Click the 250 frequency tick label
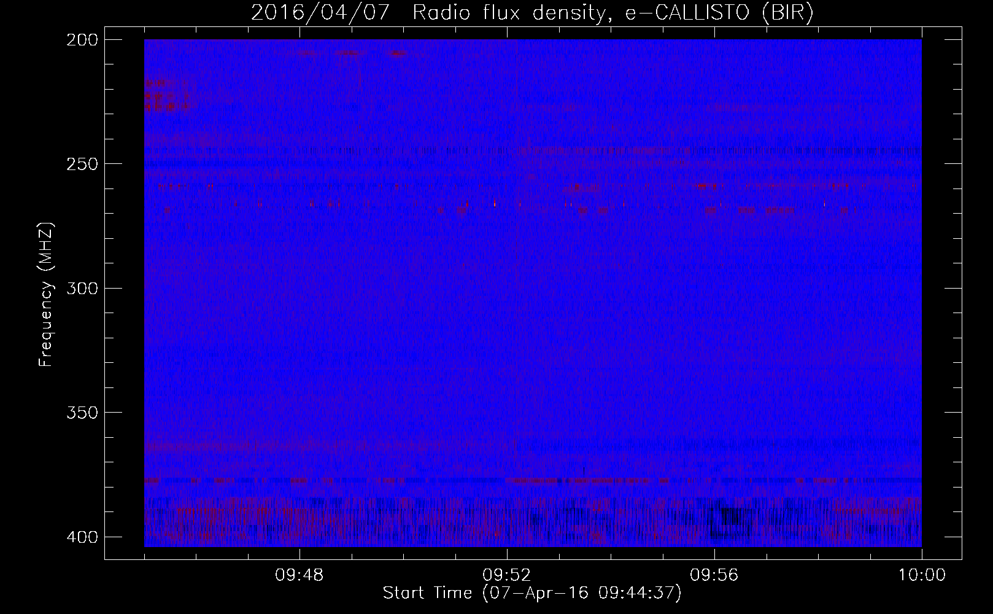Screen dimensions: 993x614 coord(82,164)
